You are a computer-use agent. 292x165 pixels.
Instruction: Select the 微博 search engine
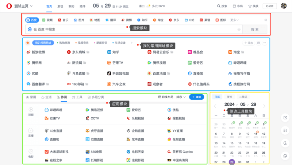pyautogui.click(x=126, y=20)
